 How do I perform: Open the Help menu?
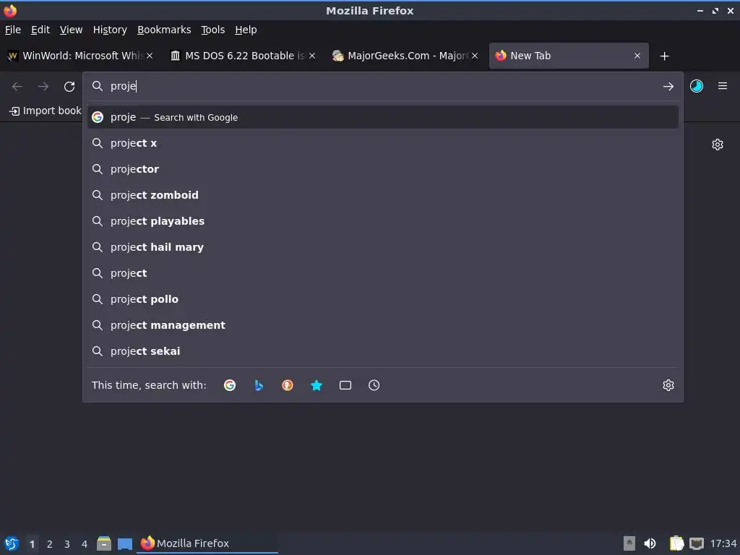pyautogui.click(x=246, y=30)
